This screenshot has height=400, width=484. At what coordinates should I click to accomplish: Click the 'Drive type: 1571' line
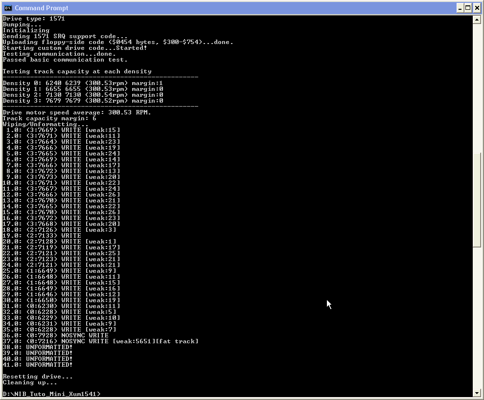pos(34,19)
